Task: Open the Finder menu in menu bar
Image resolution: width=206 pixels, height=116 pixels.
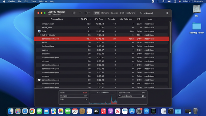Action: coord(12,1)
